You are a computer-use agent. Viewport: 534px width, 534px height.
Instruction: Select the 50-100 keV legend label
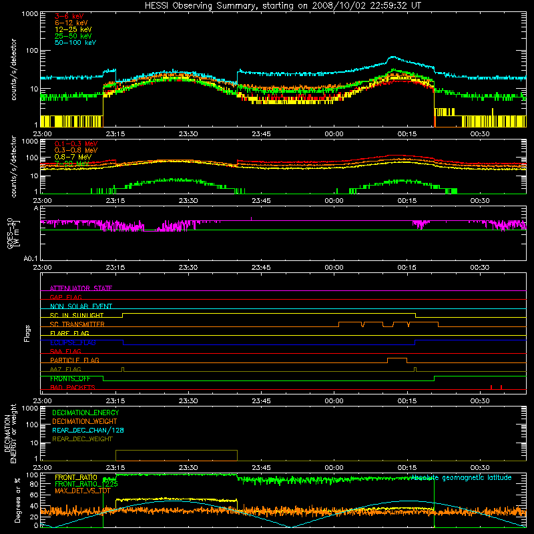point(75,43)
